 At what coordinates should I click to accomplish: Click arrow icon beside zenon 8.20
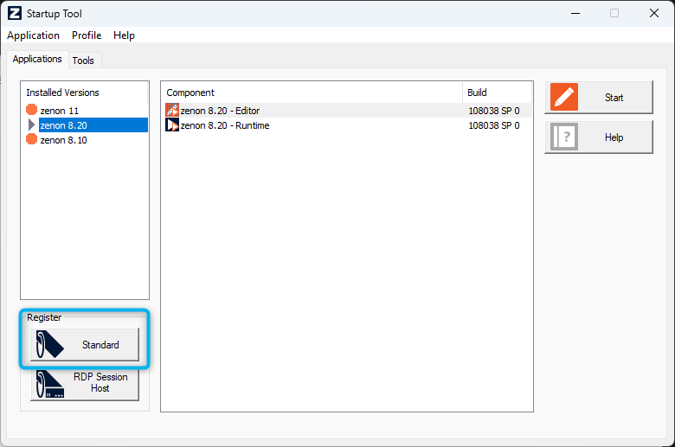pyautogui.click(x=31, y=125)
